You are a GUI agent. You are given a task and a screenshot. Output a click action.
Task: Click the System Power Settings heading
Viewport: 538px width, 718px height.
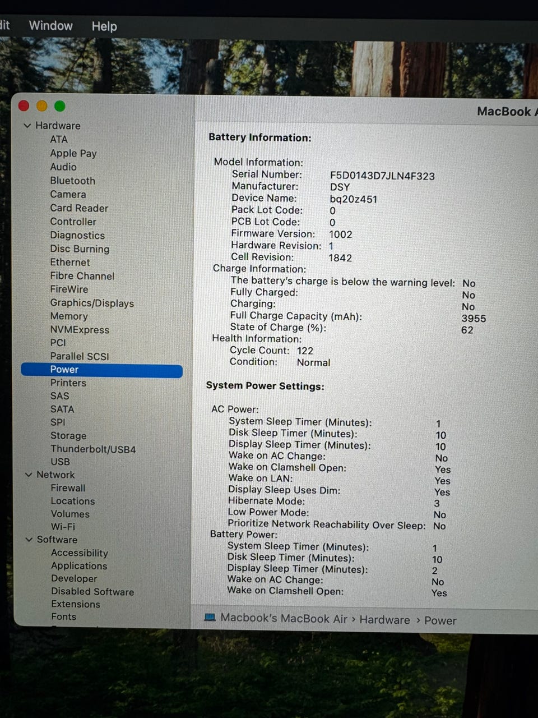click(x=265, y=386)
